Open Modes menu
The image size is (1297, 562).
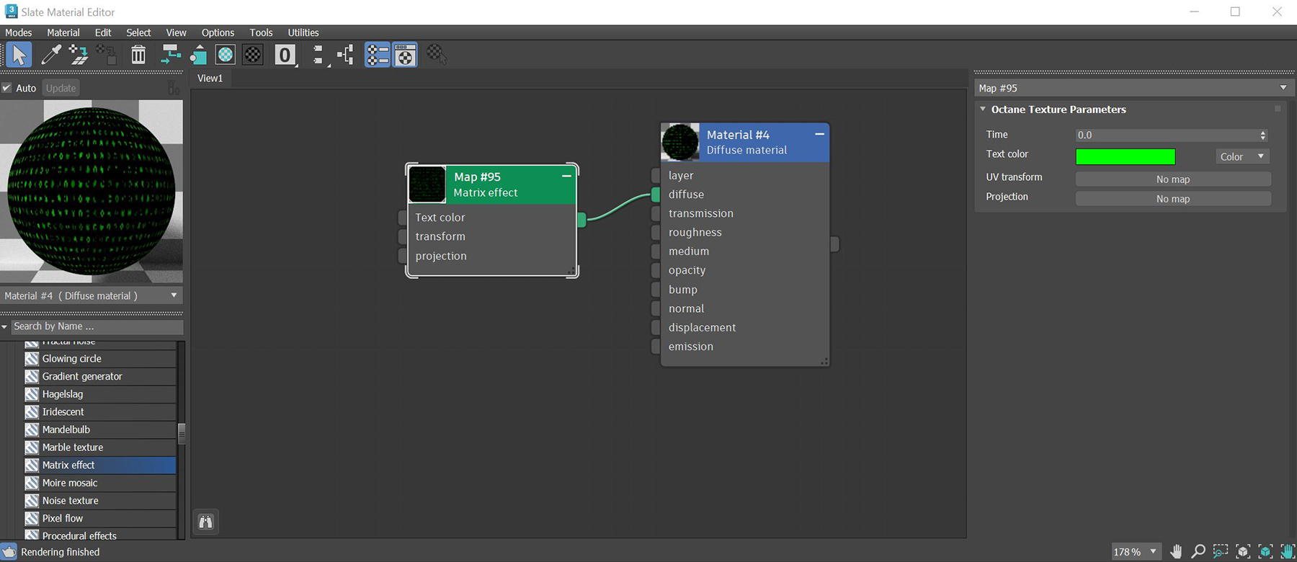click(19, 32)
